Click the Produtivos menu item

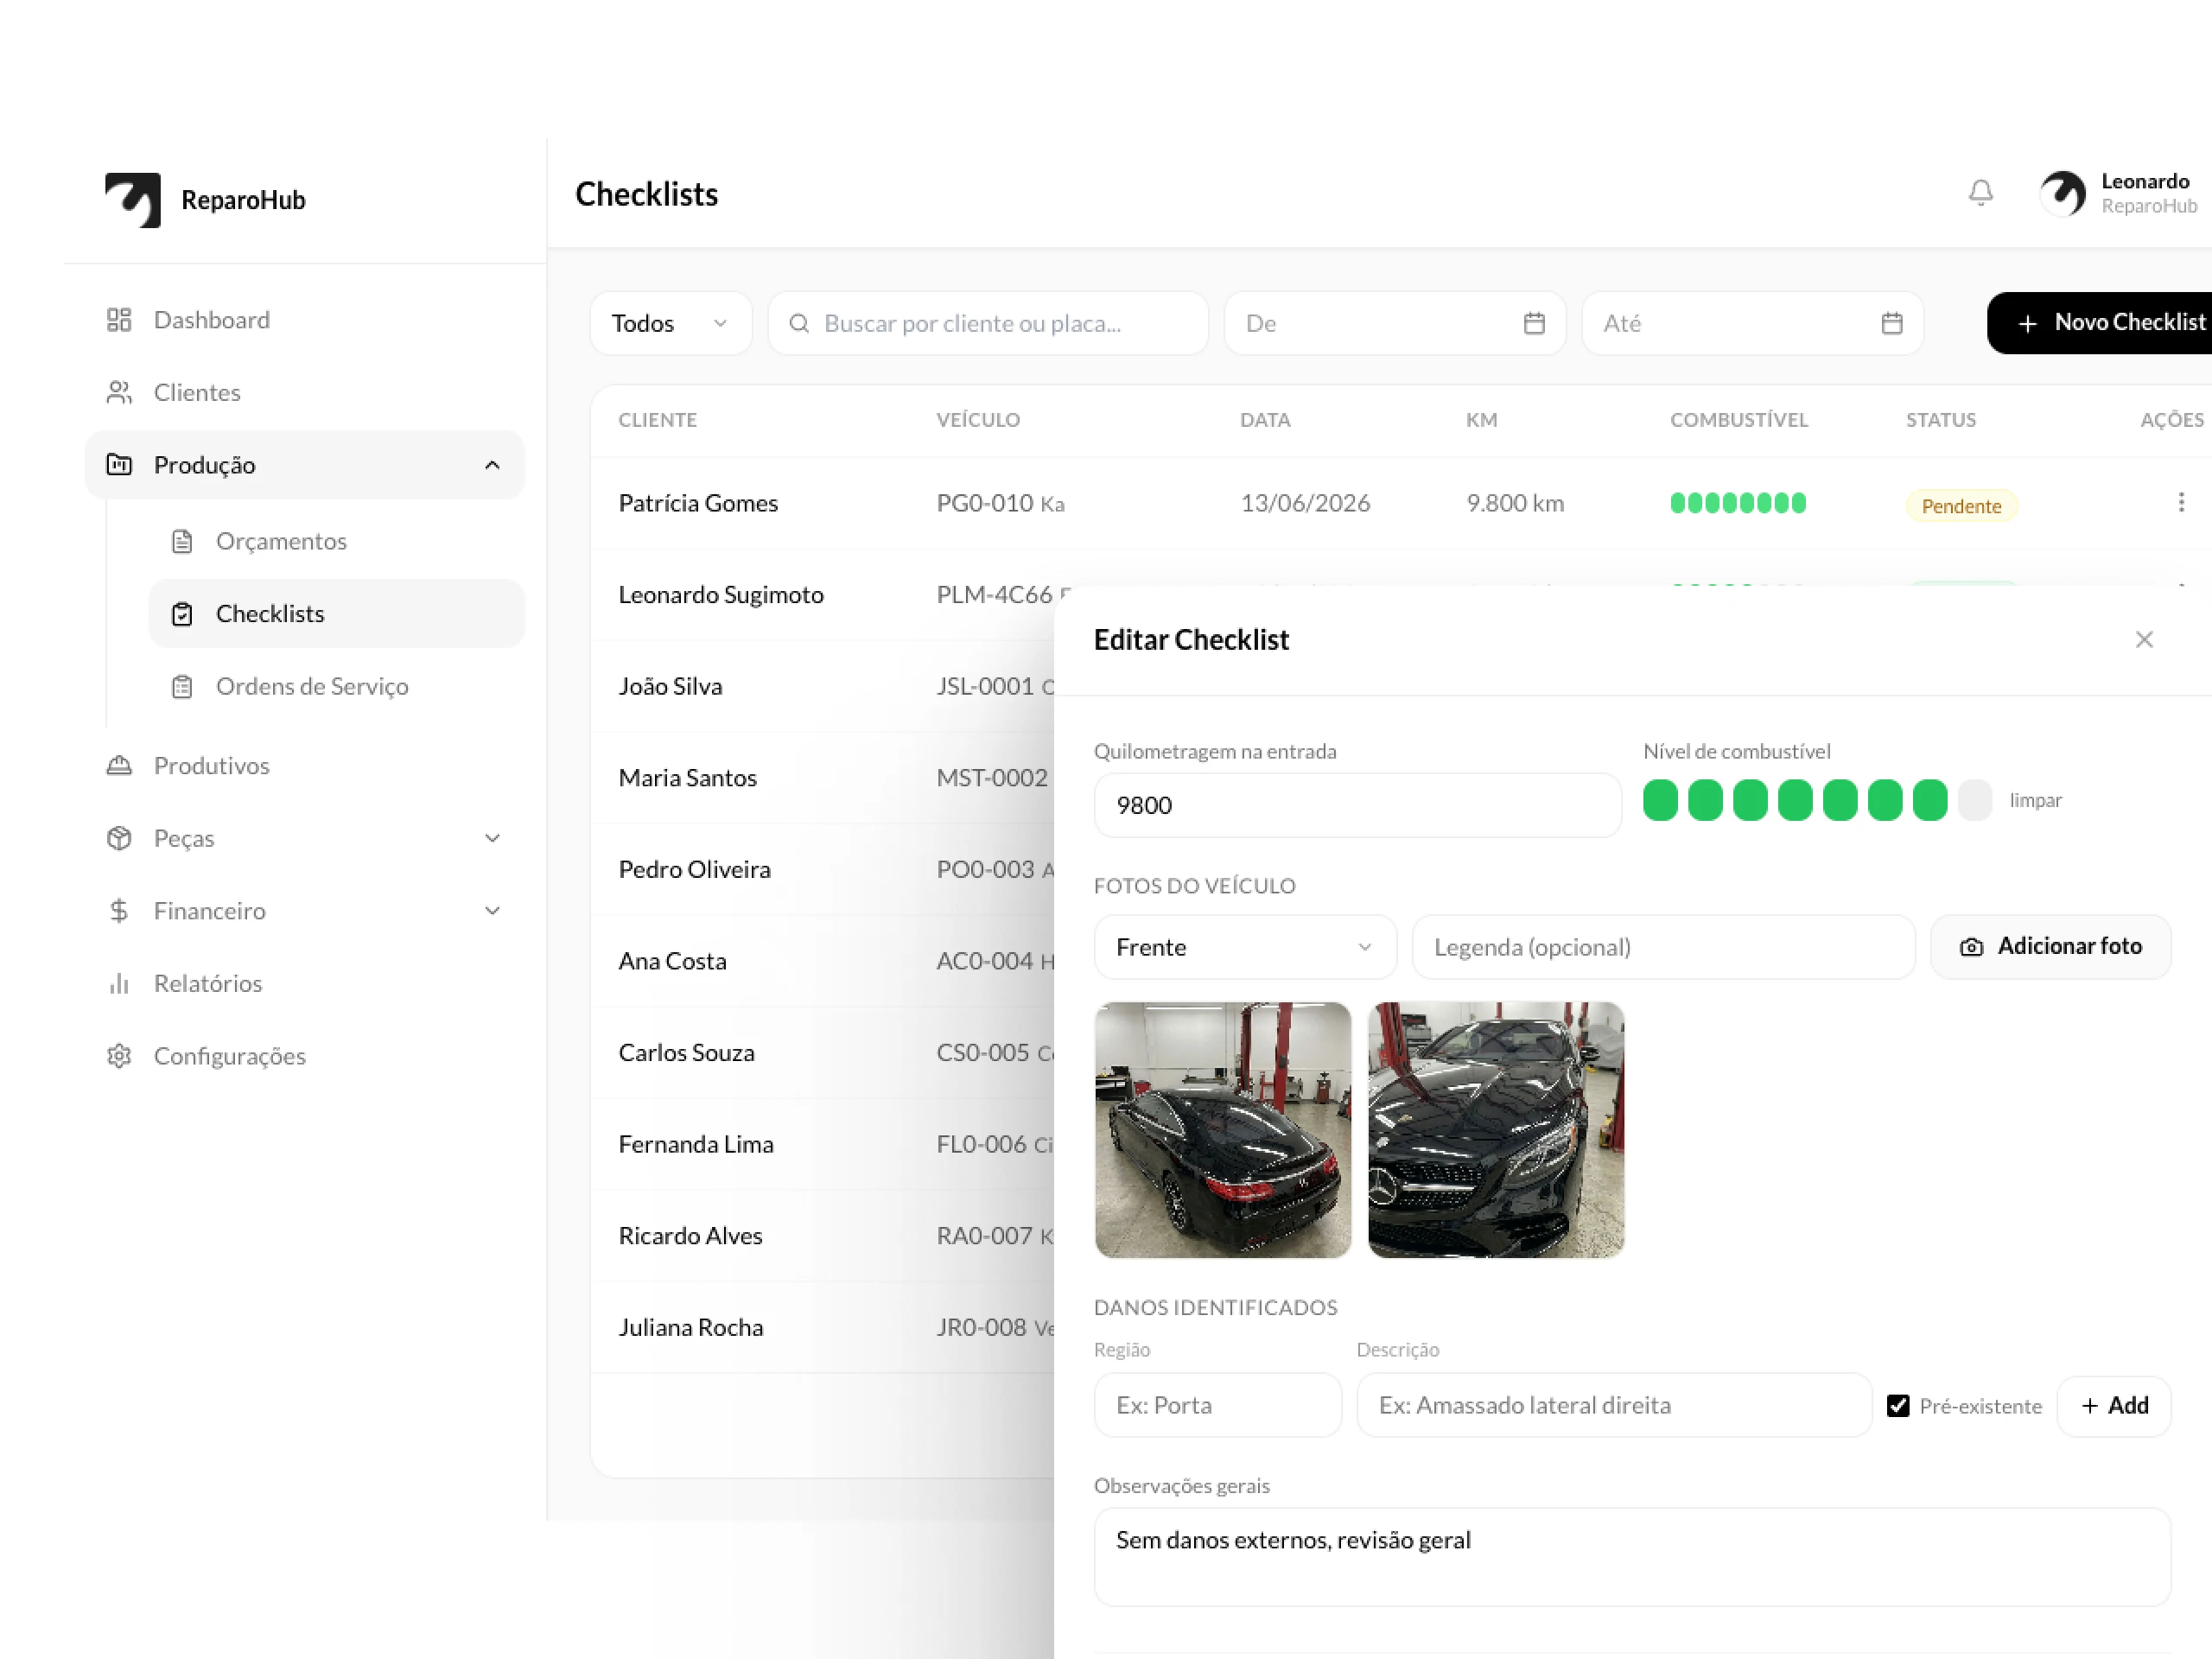[x=304, y=766]
